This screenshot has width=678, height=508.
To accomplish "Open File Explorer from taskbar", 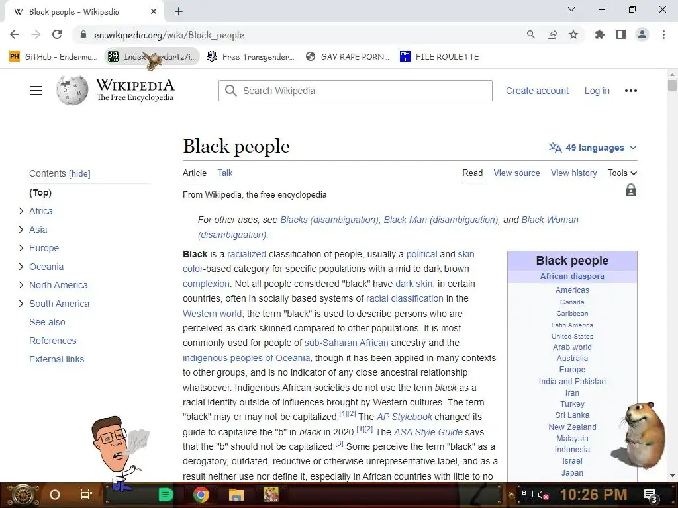I will coord(236,495).
